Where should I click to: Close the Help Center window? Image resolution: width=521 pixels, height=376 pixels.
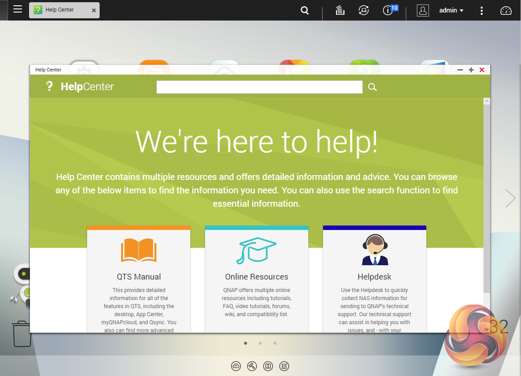[x=482, y=70]
